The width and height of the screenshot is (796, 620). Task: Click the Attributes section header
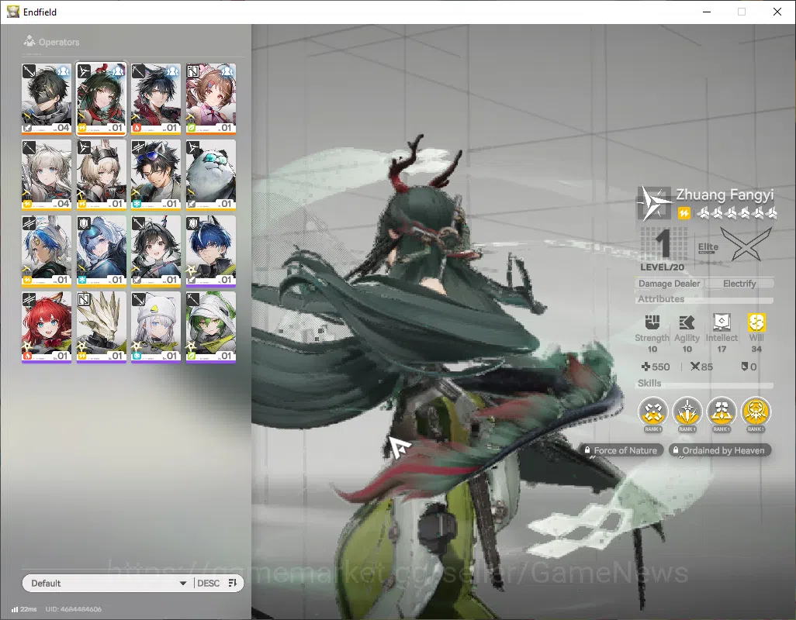coord(661,299)
